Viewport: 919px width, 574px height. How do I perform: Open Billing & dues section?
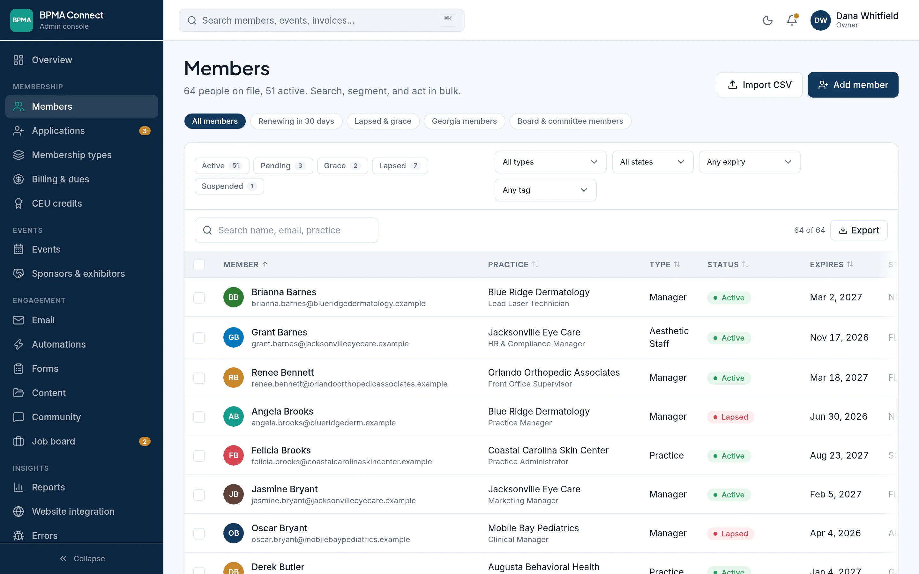pos(82,179)
